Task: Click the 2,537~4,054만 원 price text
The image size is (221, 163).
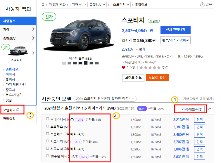Action: tap(137, 31)
